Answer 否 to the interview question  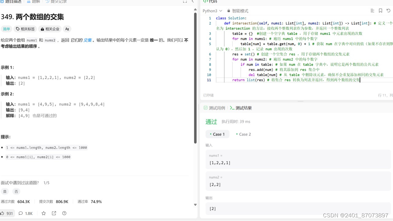pyautogui.click(x=16, y=192)
